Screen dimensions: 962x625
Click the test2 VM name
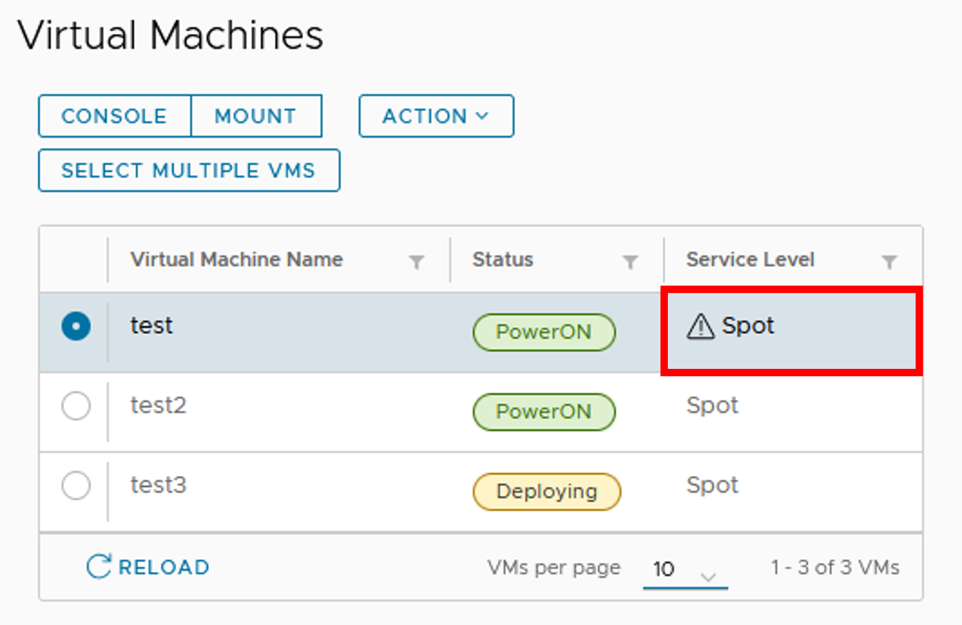(159, 405)
